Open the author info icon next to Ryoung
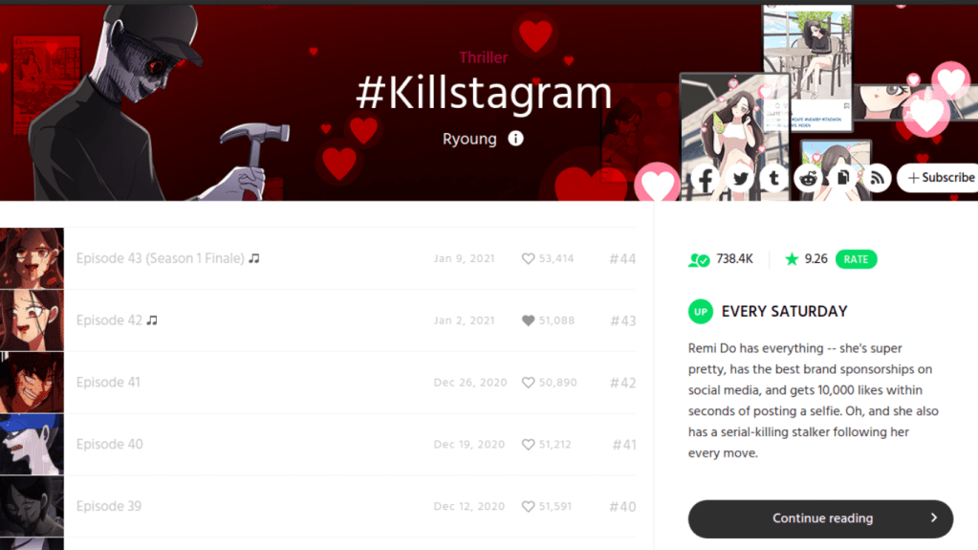The height and width of the screenshot is (550, 978). [515, 139]
